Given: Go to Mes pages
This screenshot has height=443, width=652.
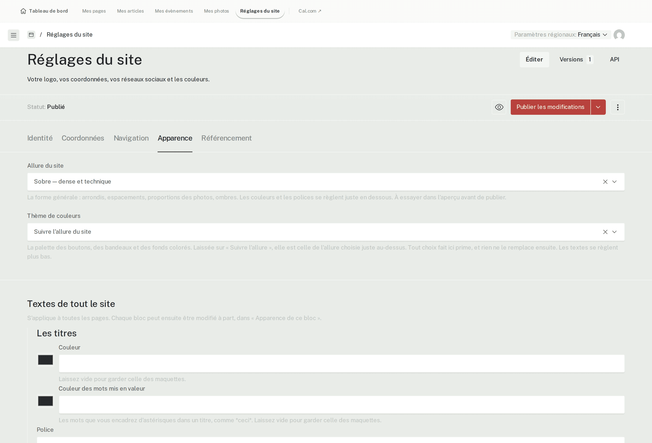Looking at the screenshot, I should pyautogui.click(x=94, y=11).
